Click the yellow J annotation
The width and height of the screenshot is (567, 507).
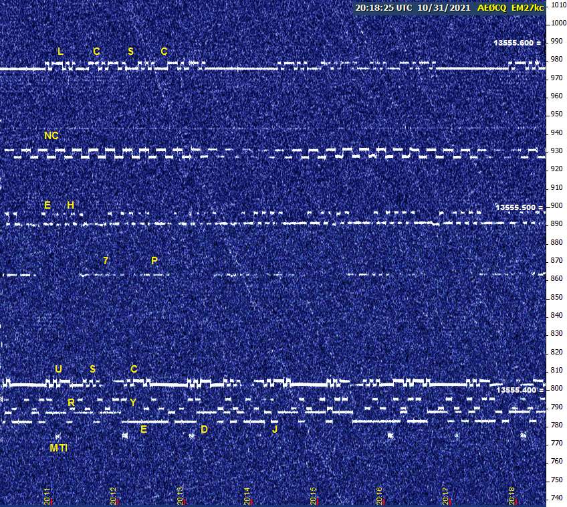click(275, 429)
